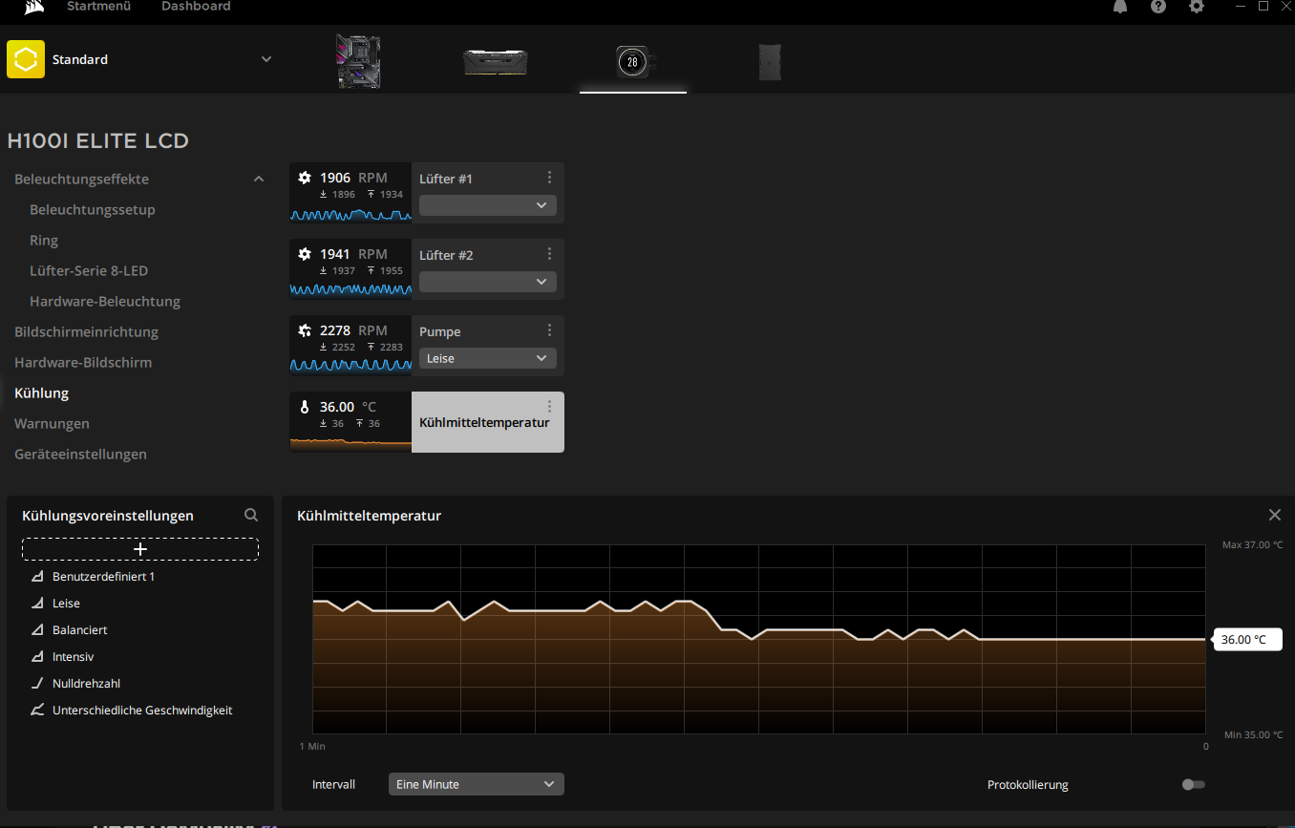
Task: Select the Leise cooling preset label
Action: point(66,604)
